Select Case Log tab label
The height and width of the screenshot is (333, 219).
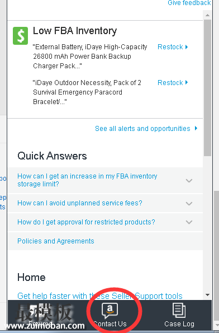[x=179, y=324]
